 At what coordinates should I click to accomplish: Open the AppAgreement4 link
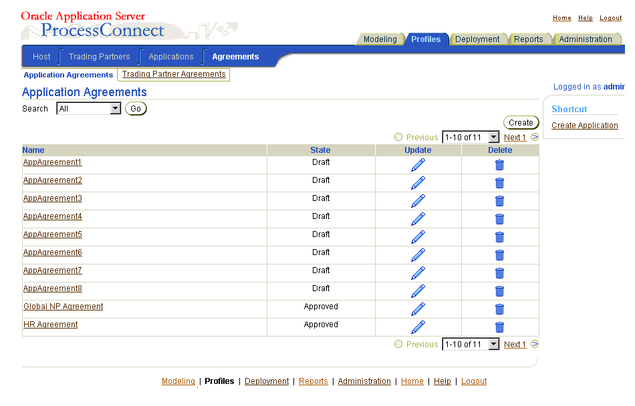pos(53,216)
